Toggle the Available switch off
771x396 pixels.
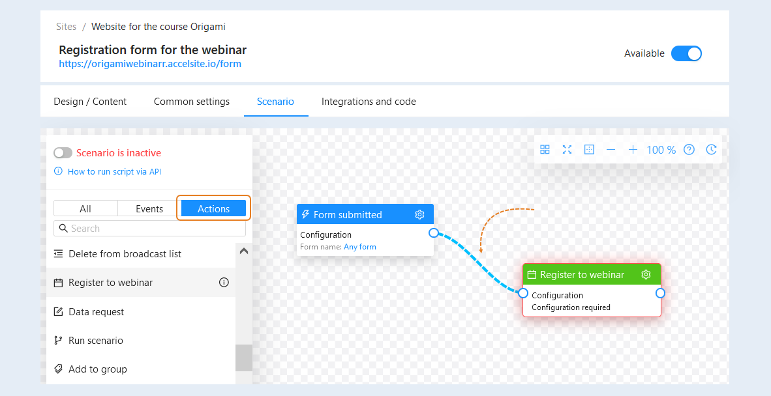pyautogui.click(x=686, y=53)
